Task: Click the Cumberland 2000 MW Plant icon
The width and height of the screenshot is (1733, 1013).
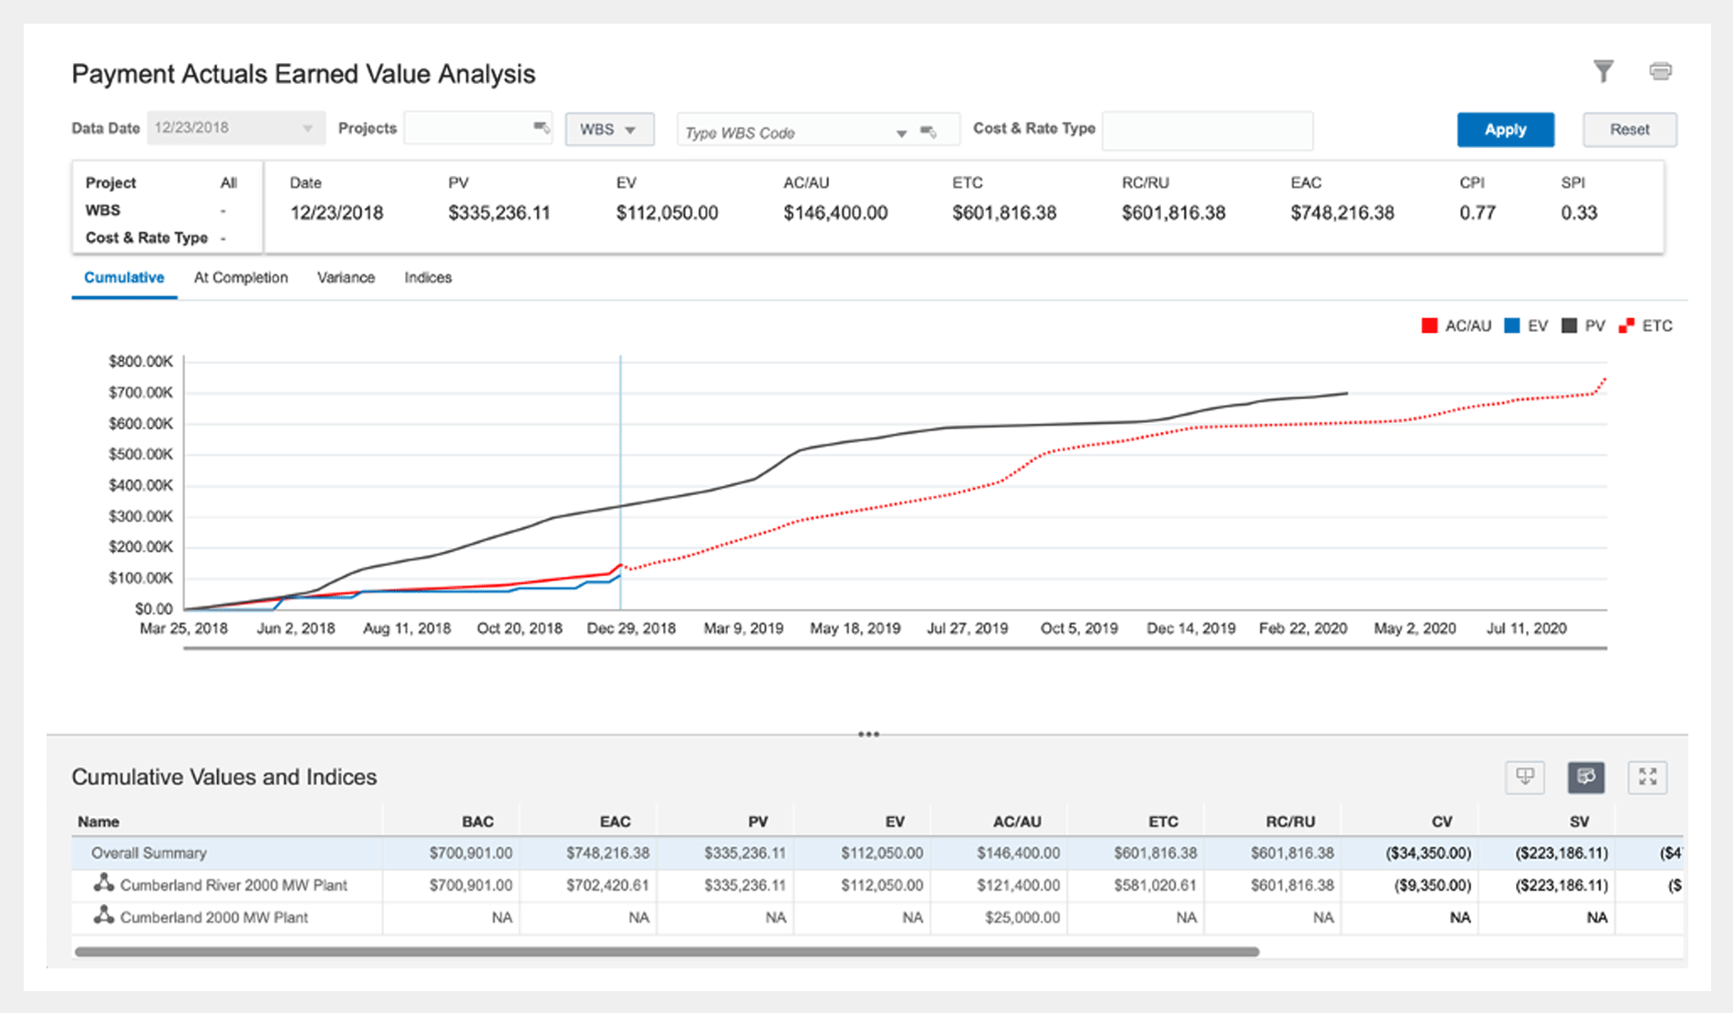Action: coord(104,916)
